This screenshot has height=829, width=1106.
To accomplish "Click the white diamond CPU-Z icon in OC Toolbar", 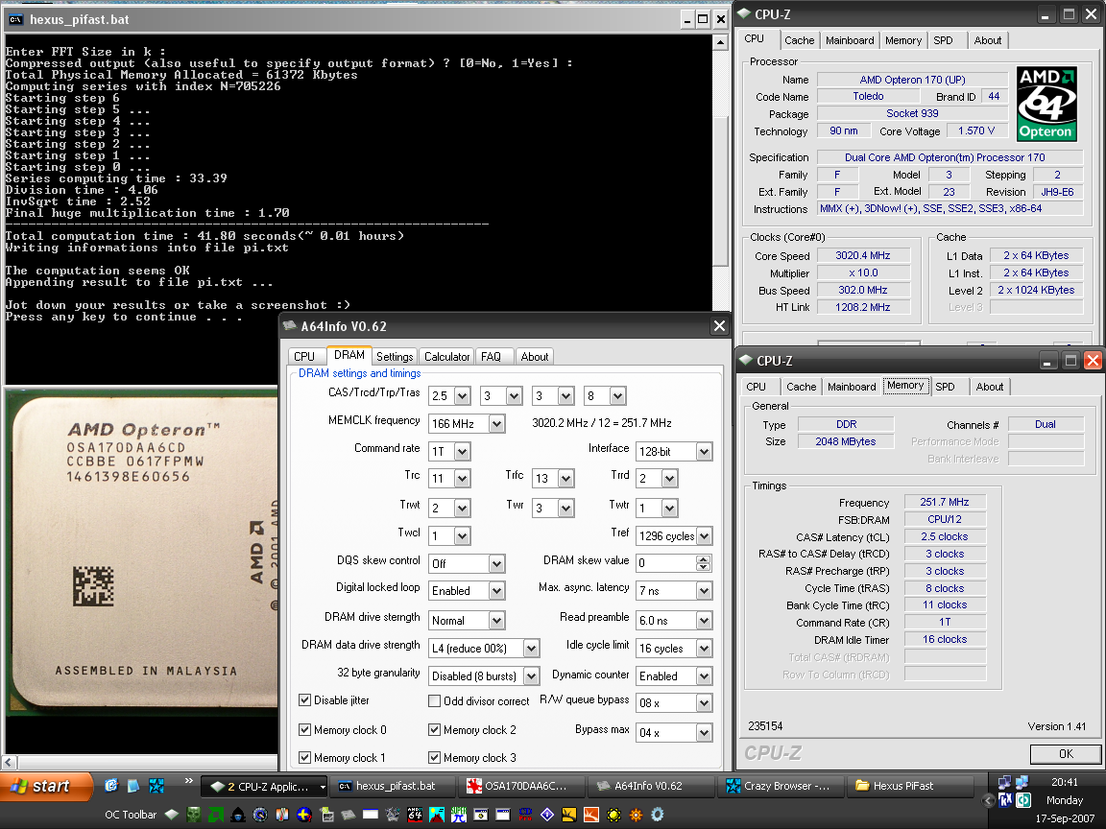I will (x=172, y=815).
